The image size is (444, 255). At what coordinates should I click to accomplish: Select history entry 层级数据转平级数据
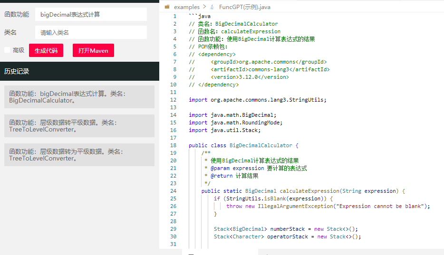79,126
